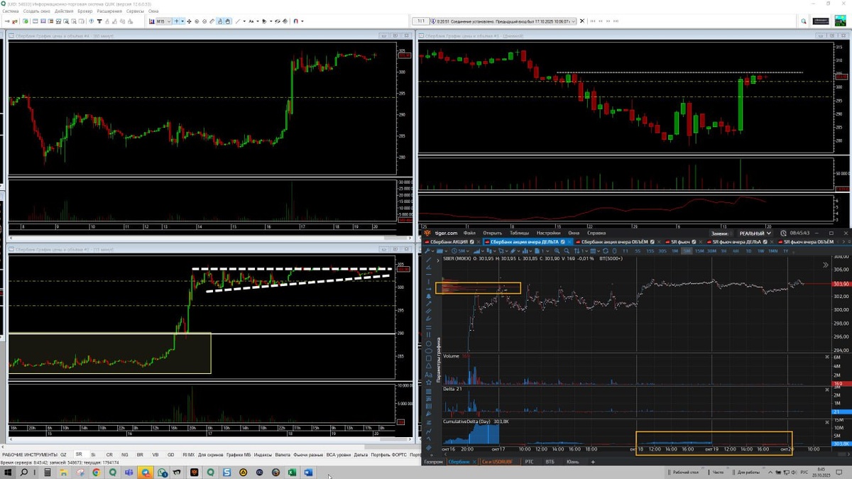Switch to Сбербанк АКЦИЯ tab in tiger.com
The height and width of the screenshot is (479, 852).
tap(449, 242)
